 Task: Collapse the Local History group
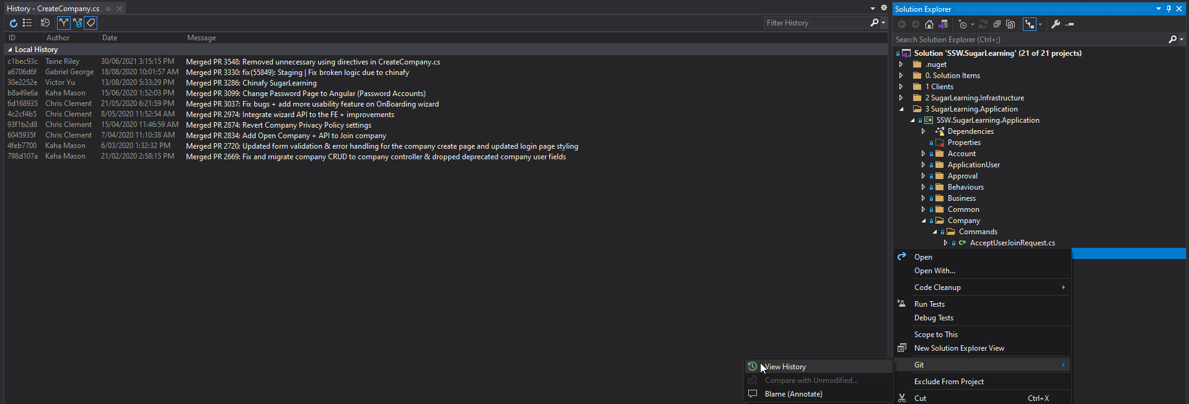pos(10,50)
